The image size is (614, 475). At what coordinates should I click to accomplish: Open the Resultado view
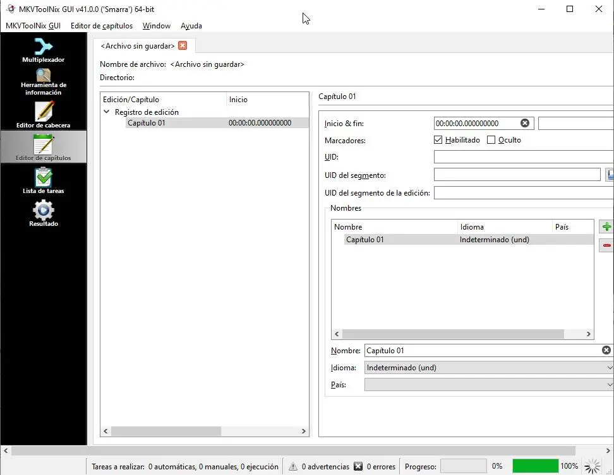(x=43, y=213)
